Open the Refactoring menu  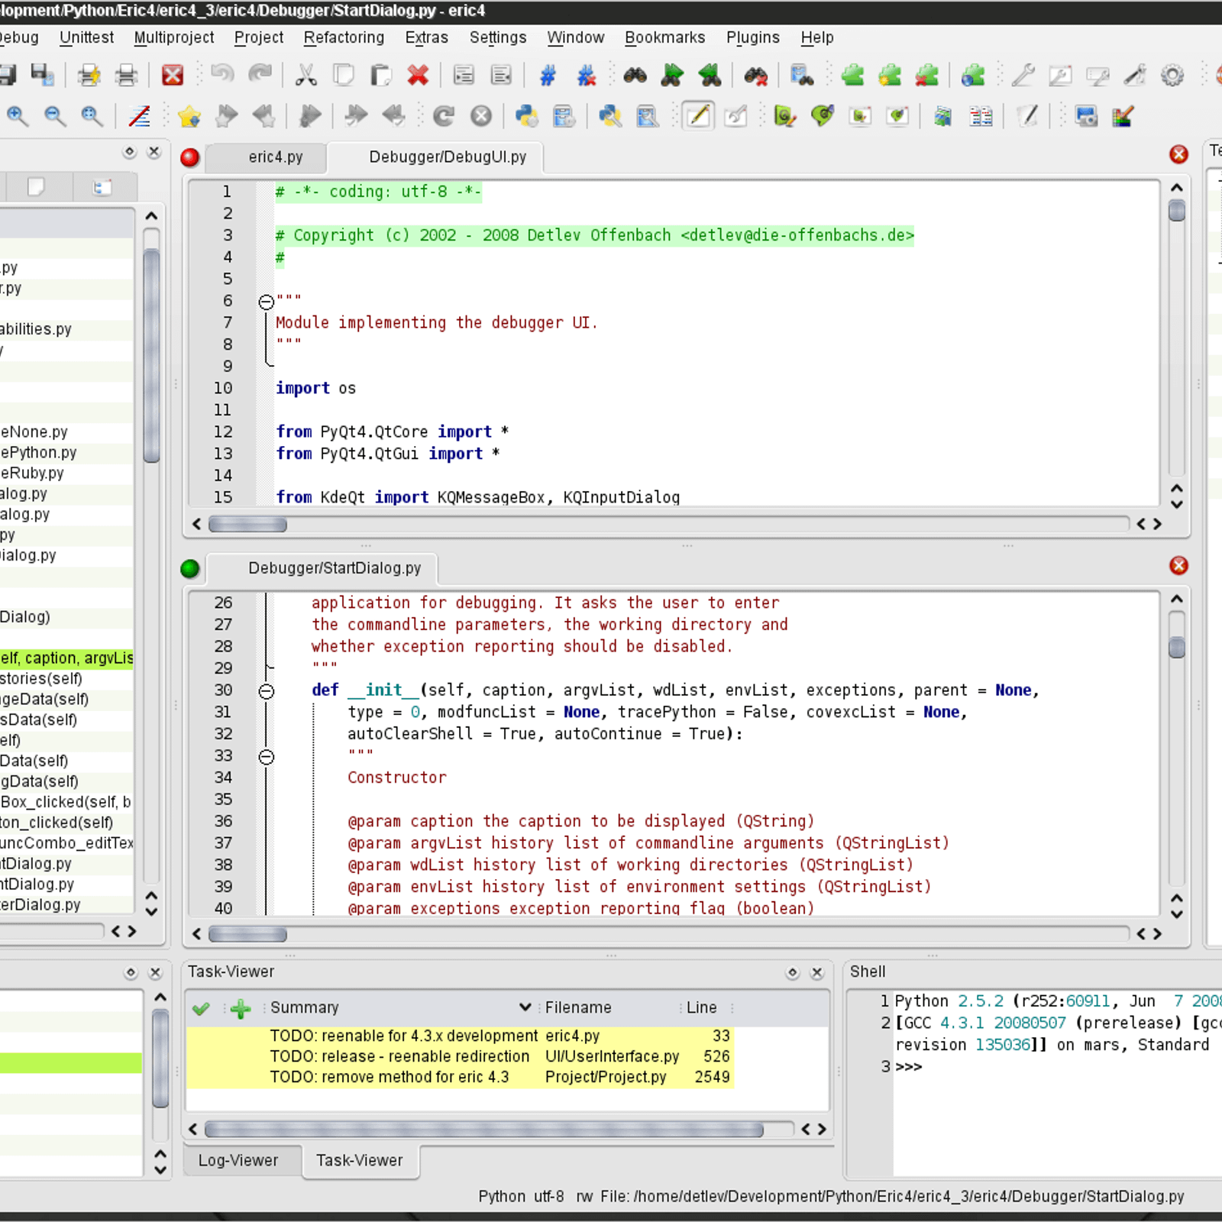coord(344,37)
